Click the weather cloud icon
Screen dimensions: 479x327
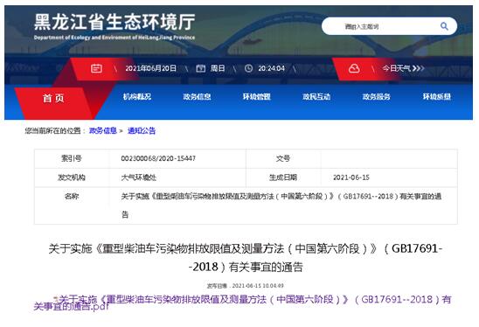click(x=354, y=68)
